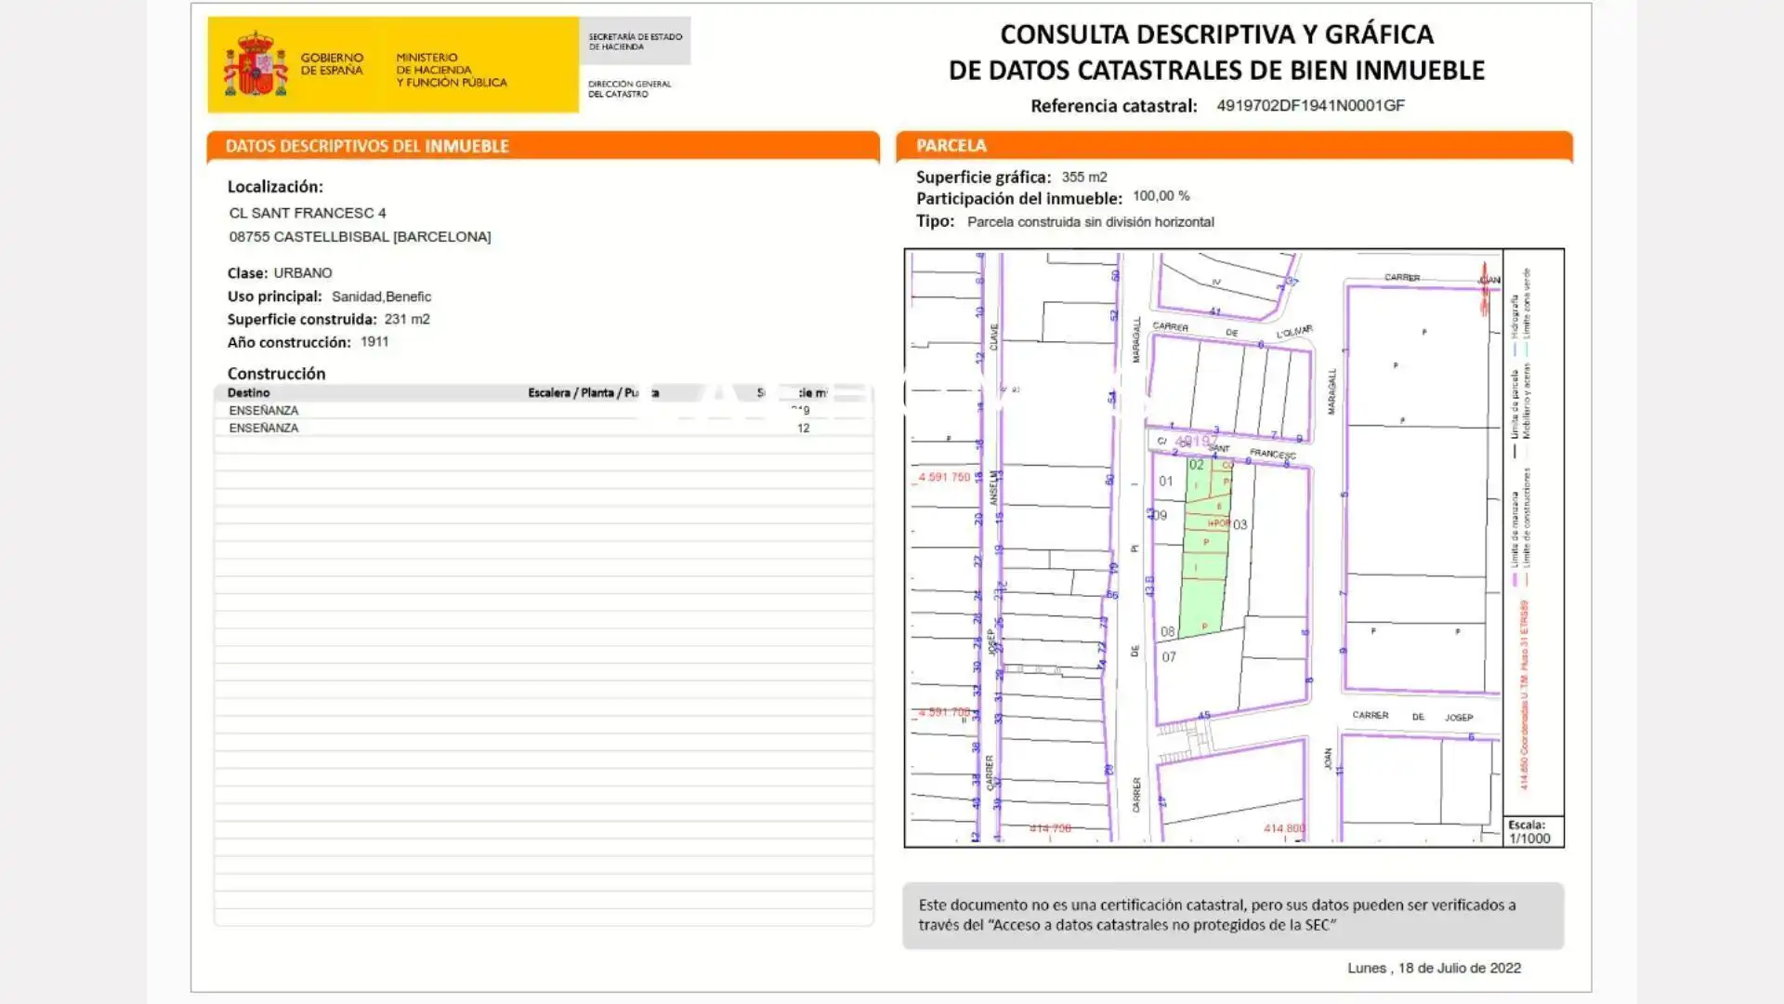Click the ENSEÑANZA row with surface 12
The width and height of the screenshot is (1784, 1004).
[x=544, y=428]
